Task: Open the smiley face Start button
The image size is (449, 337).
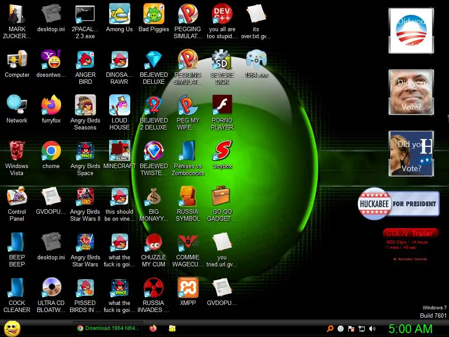Action: 12,328
